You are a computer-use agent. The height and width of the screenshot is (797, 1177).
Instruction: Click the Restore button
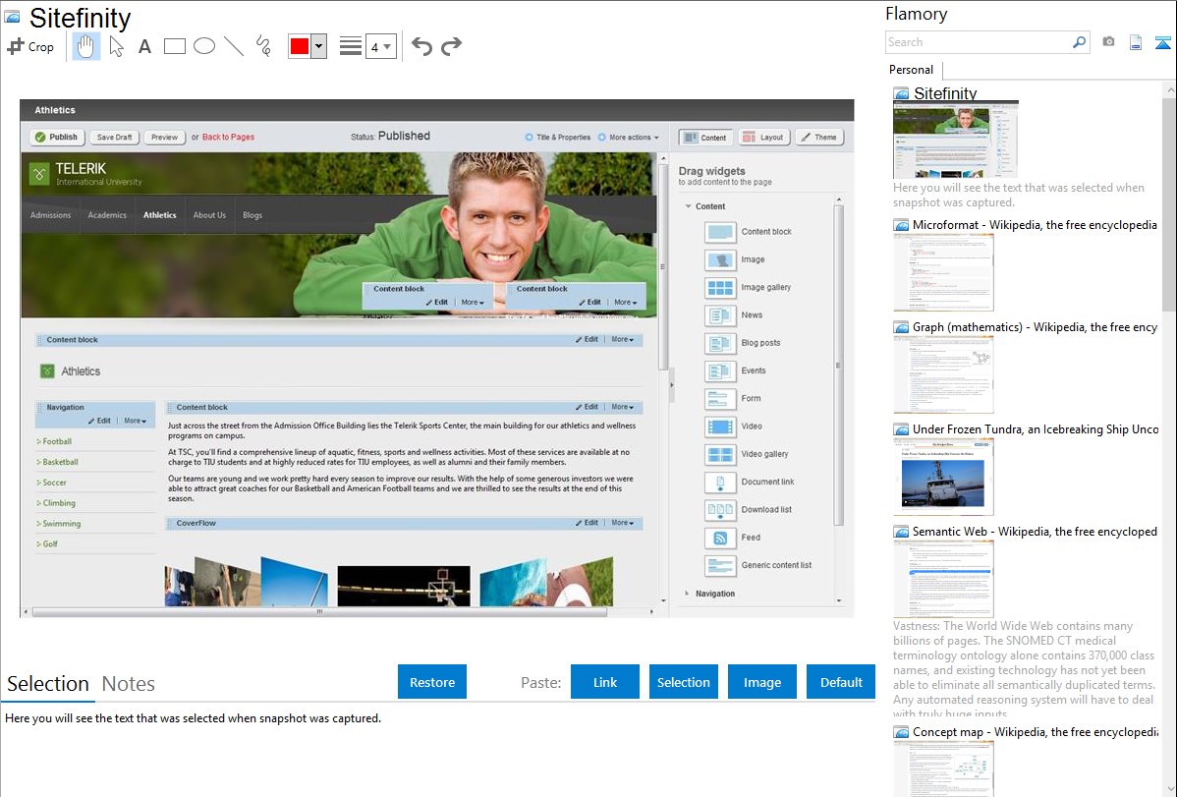[x=432, y=682]
